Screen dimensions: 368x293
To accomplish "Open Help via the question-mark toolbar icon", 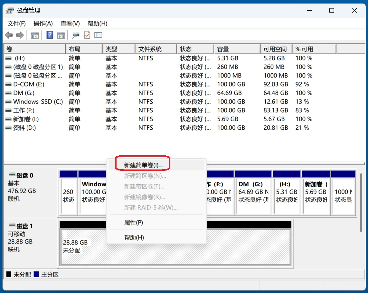I will 49,35.
